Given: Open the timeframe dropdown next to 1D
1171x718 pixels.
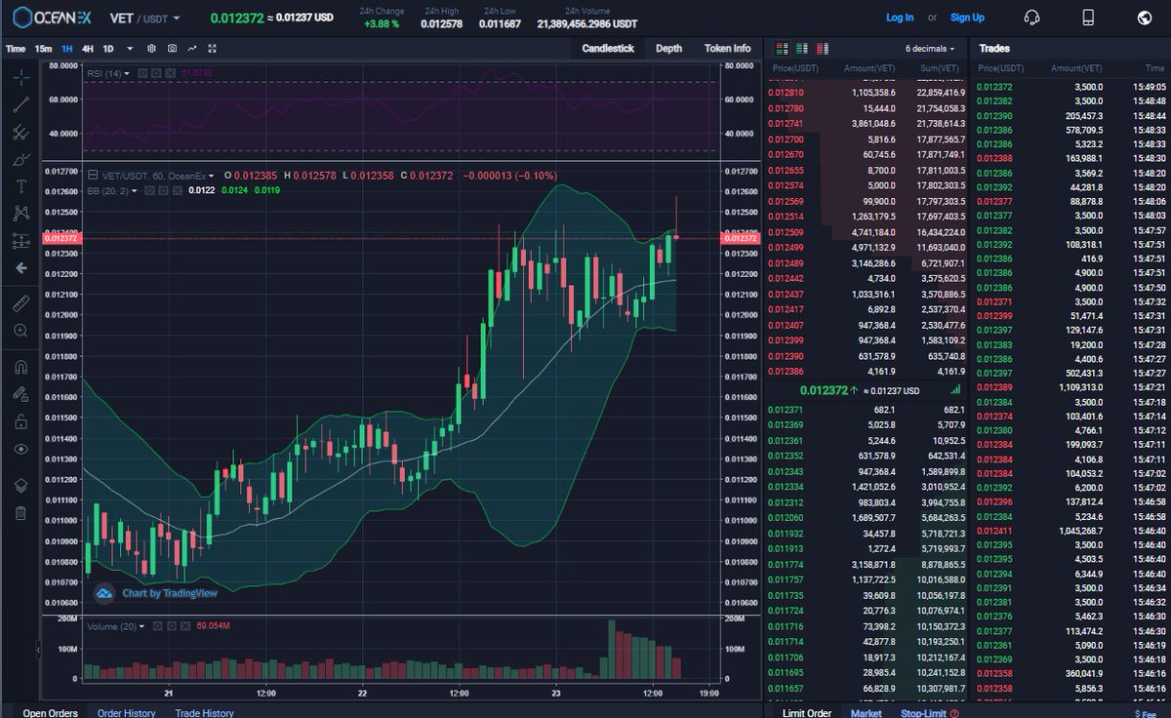Looking at the screenshot, I should click(x=128, y=48).
